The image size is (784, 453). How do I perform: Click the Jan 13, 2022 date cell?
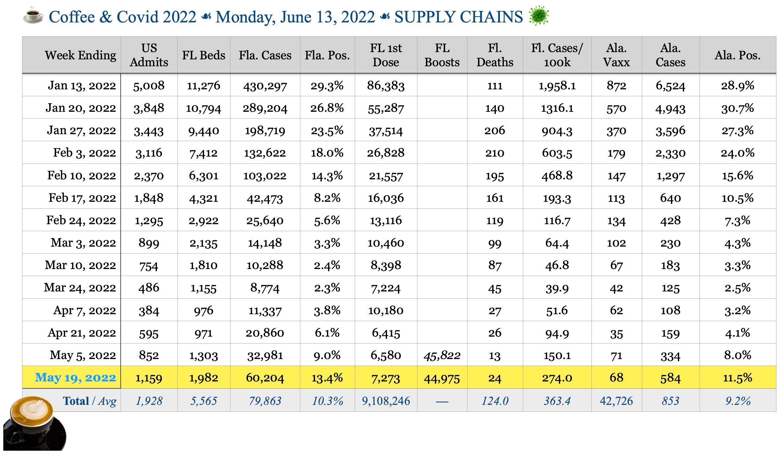pos(82,86)
